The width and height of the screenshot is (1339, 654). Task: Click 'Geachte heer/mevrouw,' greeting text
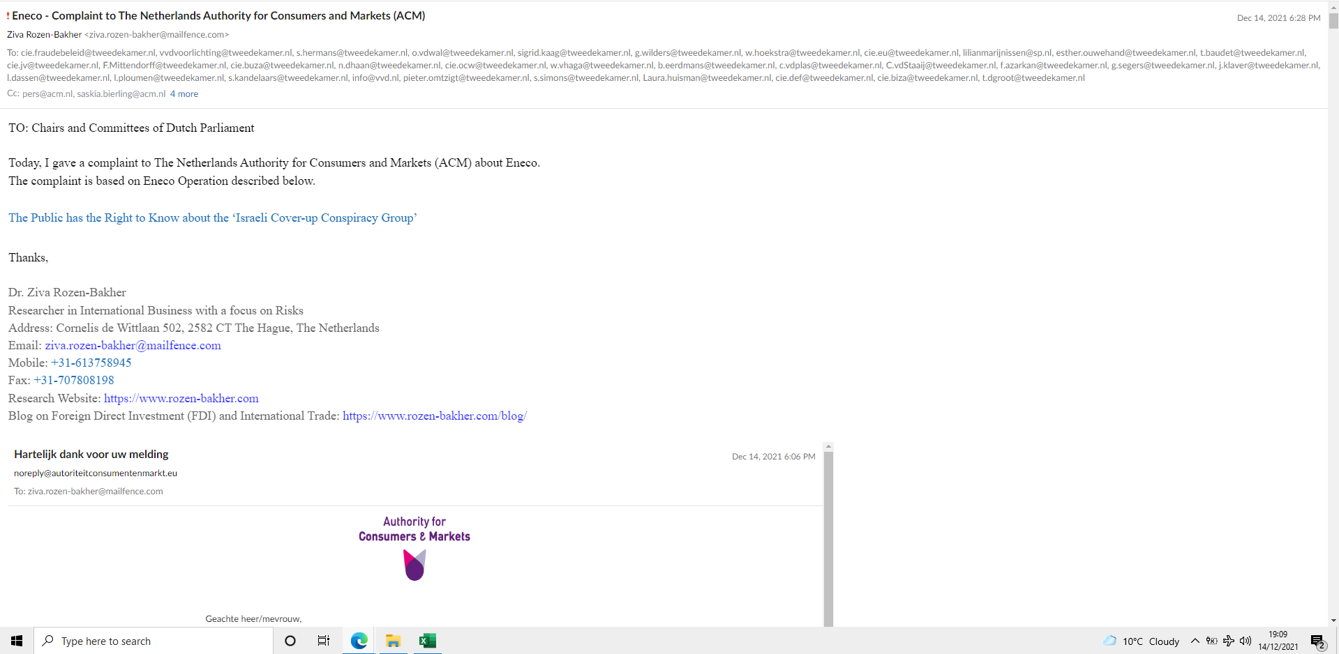[253, 618]
